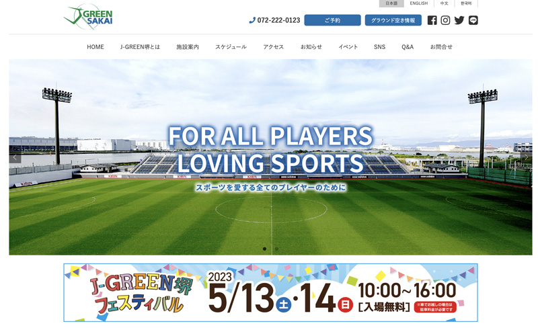Viewport: 538px width, 336px height.
Task: Call phone number 072-222-0123
Action: [x=274, y=20]
